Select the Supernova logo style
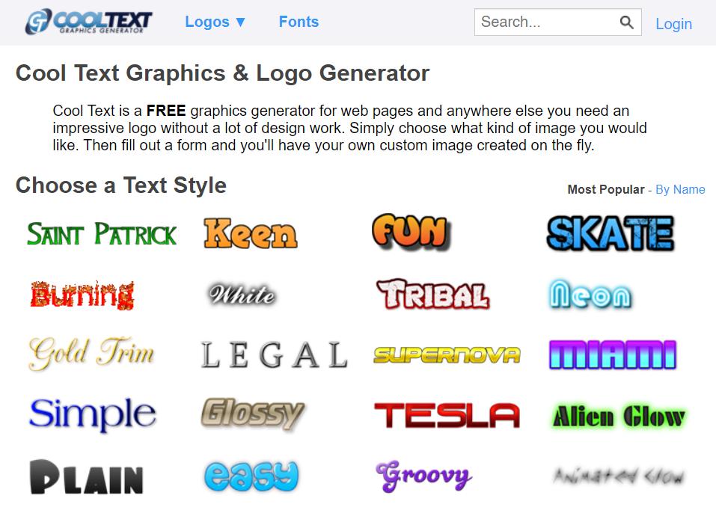The width and height of the screenshot is (716, 510). (x=445, y=356)
